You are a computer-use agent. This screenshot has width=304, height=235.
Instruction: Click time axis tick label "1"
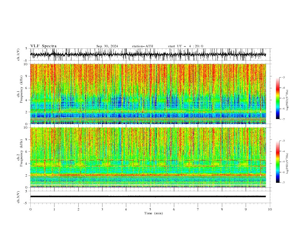coord(54,209)
